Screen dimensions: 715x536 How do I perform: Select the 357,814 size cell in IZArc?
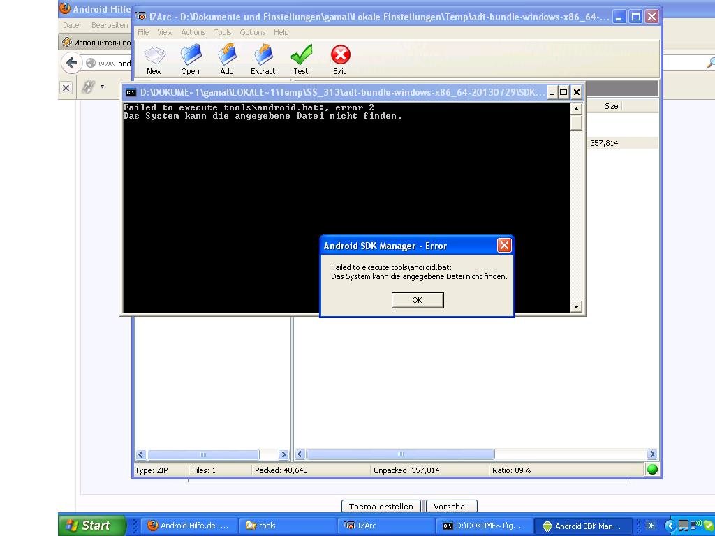tap(604, 143)
